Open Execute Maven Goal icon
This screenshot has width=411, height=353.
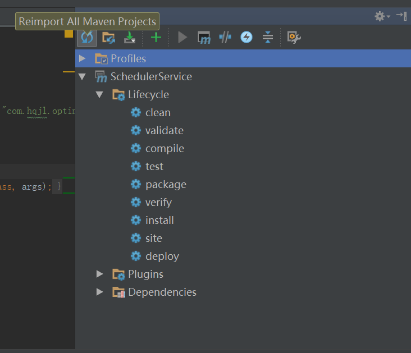point(204,38)
